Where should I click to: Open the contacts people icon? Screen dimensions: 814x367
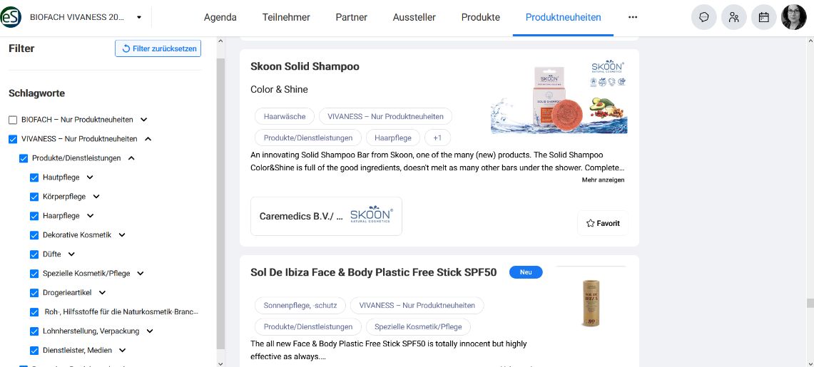(x=734, y=17)
